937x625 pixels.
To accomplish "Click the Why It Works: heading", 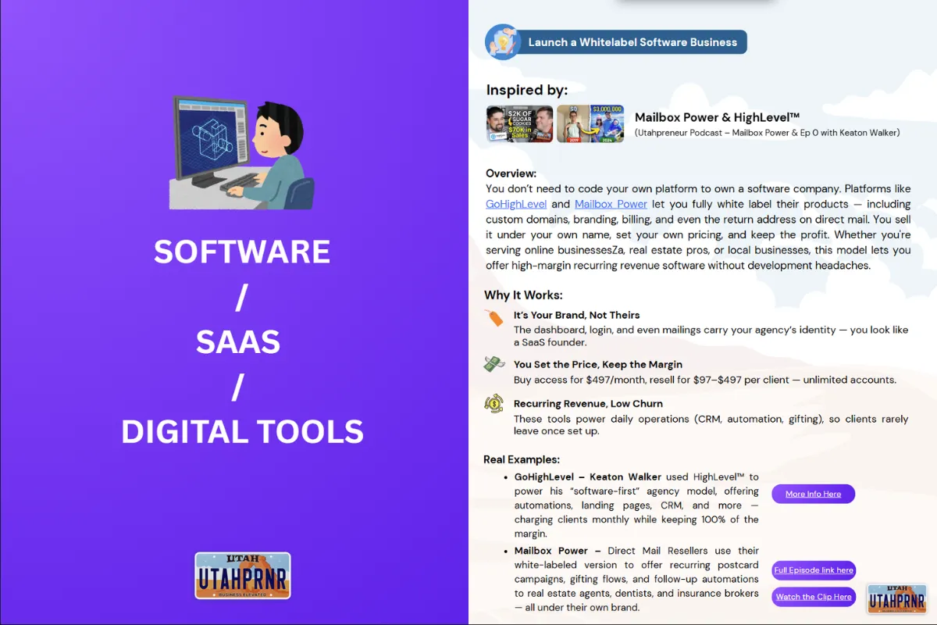I will (x=523, y=295).
